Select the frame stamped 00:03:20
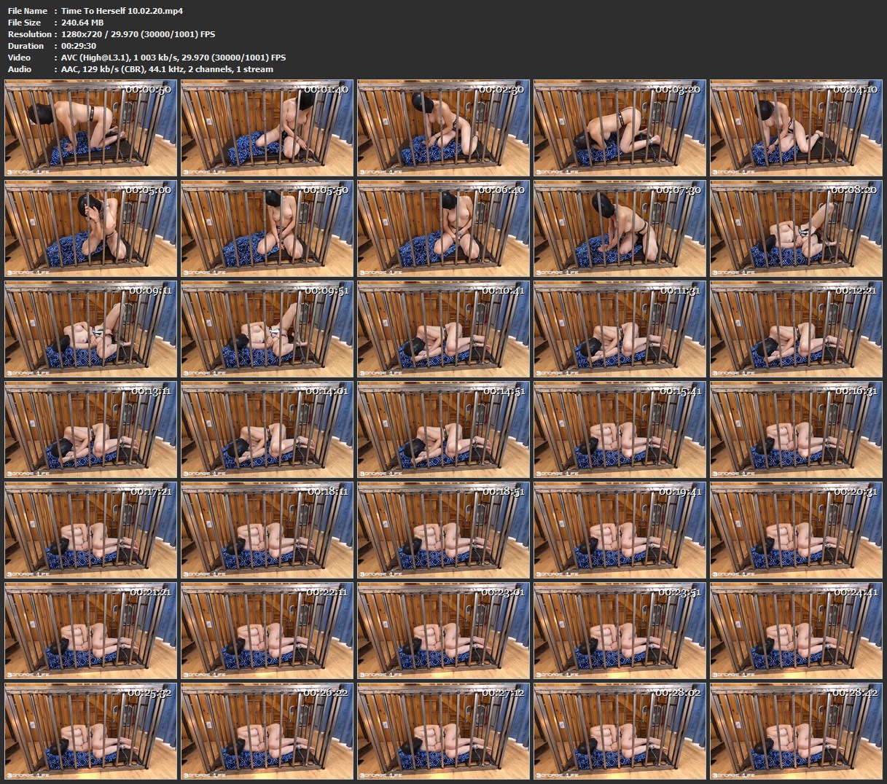The width and height of the screenshot is (887, 784). tap(620, 128)
